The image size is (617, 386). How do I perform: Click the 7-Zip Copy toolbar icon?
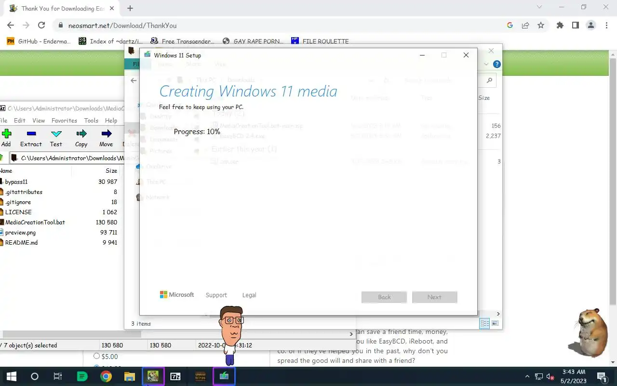click(x=81, y=134)
